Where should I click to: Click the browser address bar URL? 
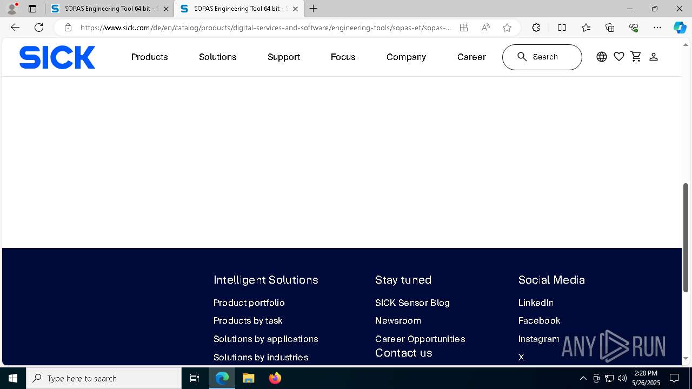tap(265, 28)
